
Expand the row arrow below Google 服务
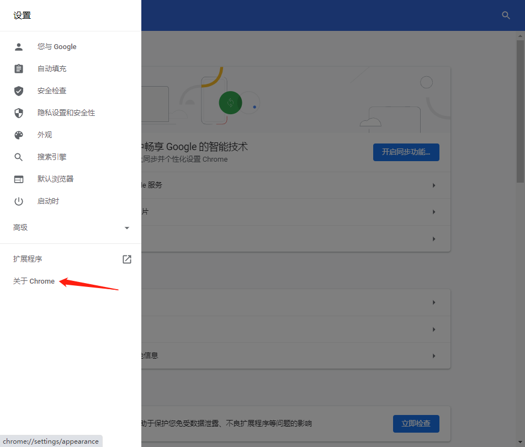(x=434, y=212)
